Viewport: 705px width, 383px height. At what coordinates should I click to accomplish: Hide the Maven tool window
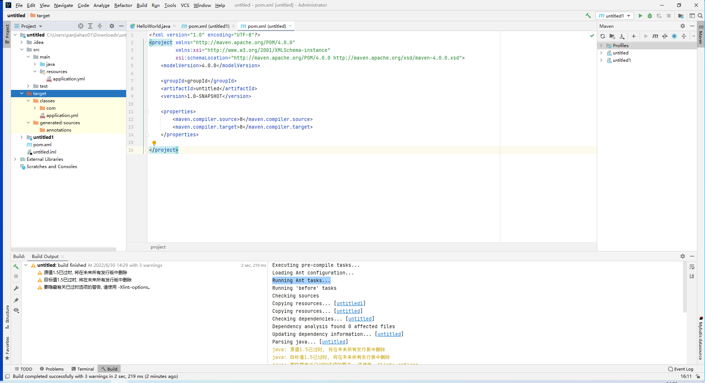[692, 26]
